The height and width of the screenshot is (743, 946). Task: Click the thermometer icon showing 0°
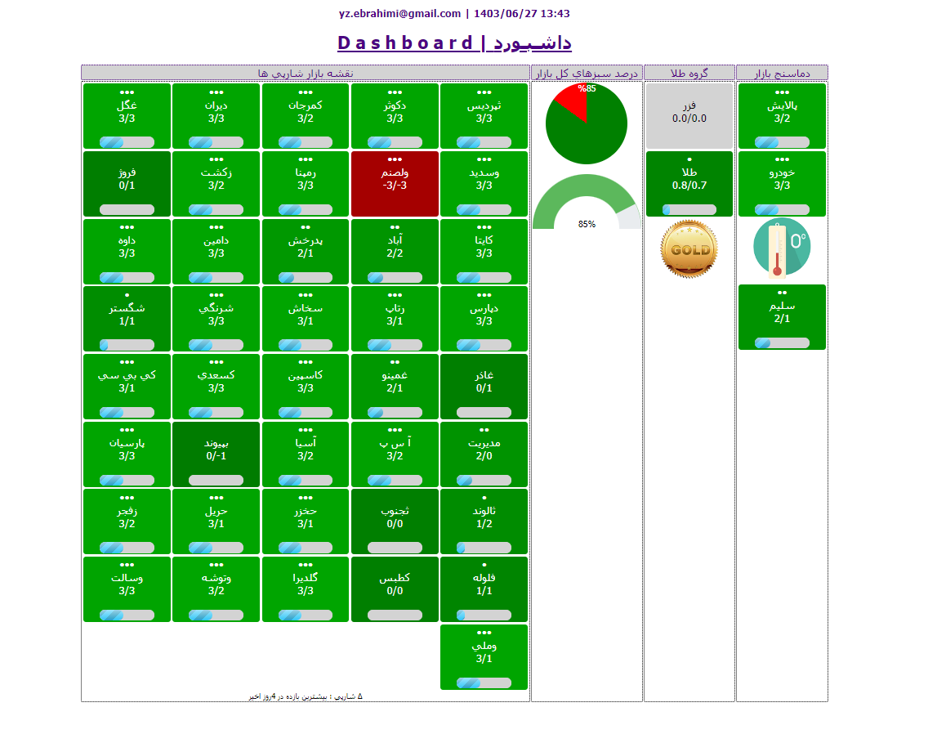click(x=782, y=247)
